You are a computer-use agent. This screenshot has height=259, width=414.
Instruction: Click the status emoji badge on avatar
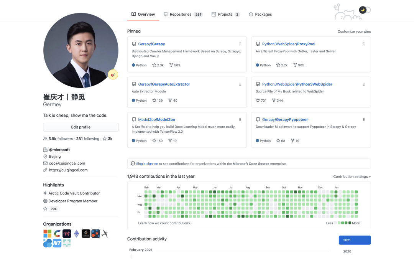tap(113, 75)
